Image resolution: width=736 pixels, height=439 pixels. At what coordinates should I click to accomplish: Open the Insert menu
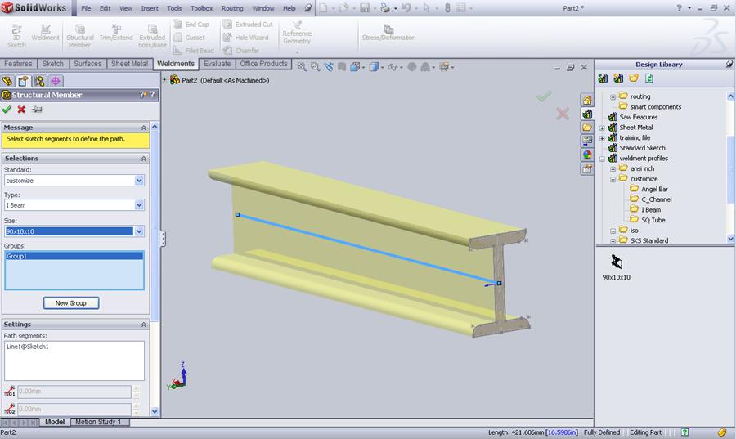[x=150, y=8]
